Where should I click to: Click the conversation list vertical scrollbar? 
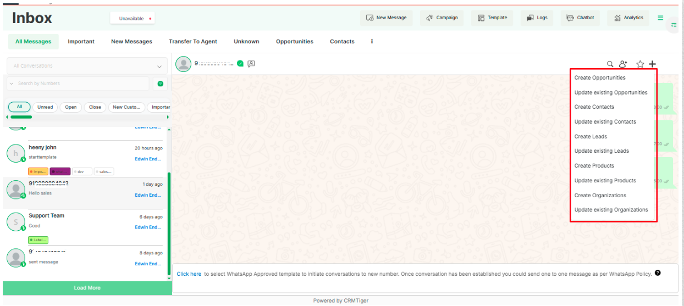169,224
